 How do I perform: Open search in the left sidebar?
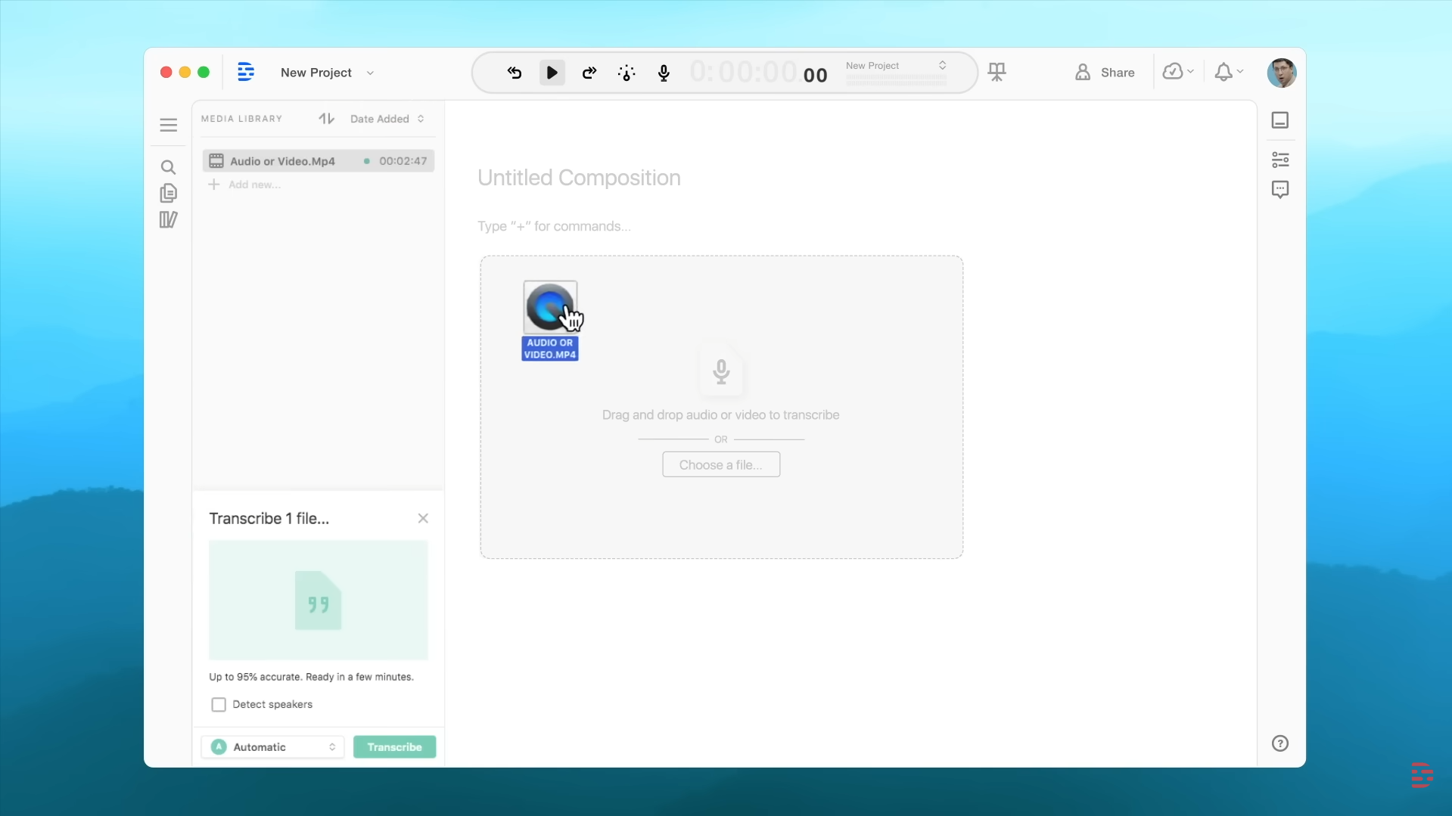coord(168,167)
